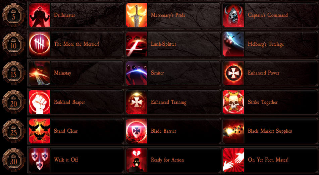Screen dimensions: 319x175
Task: Choose the Reikland Reaper fist icon
Action: 40,102
